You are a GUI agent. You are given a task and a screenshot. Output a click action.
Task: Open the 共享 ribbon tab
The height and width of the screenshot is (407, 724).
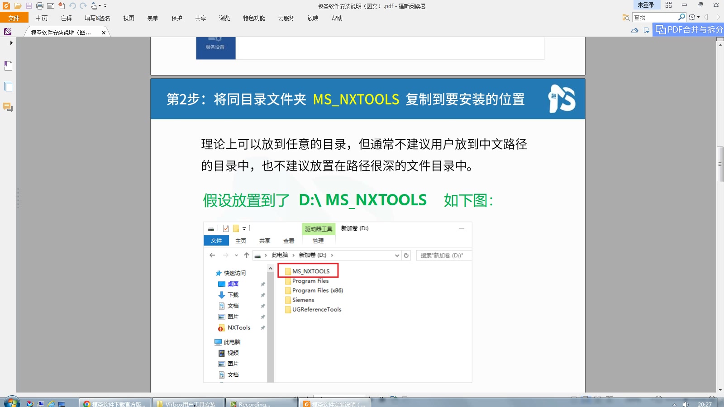[x=201, y=18]
